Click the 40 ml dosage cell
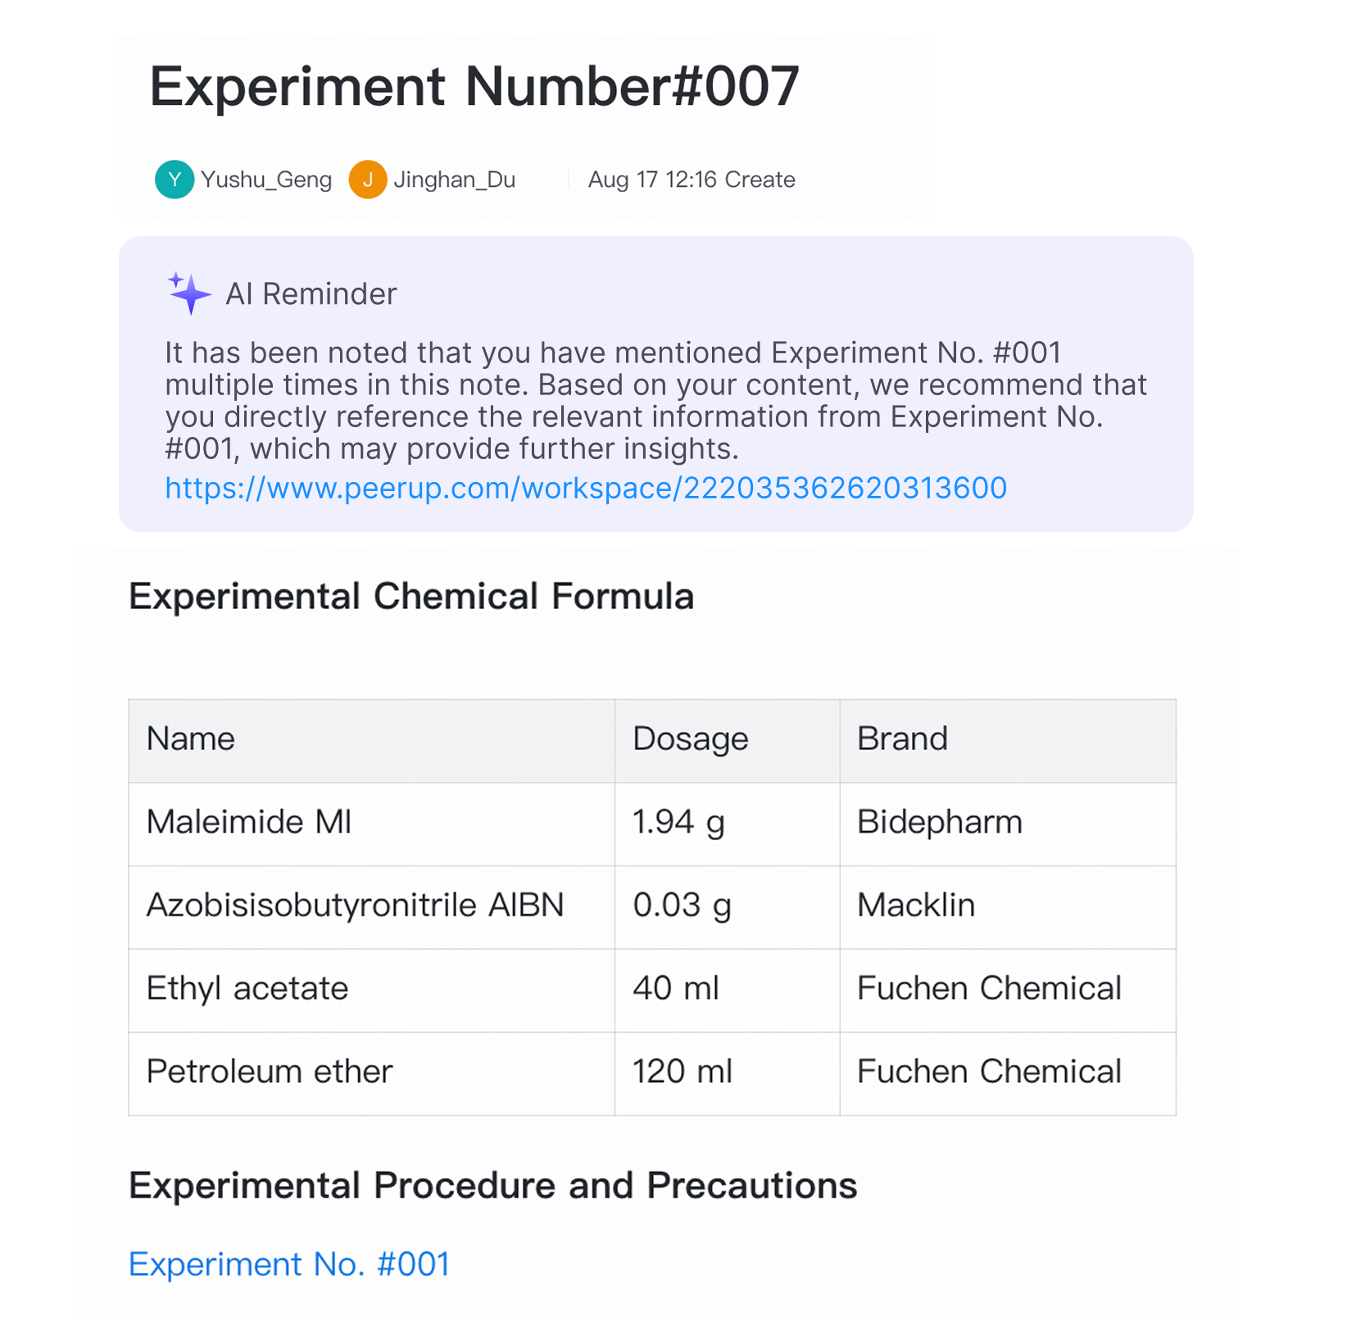 676,988
